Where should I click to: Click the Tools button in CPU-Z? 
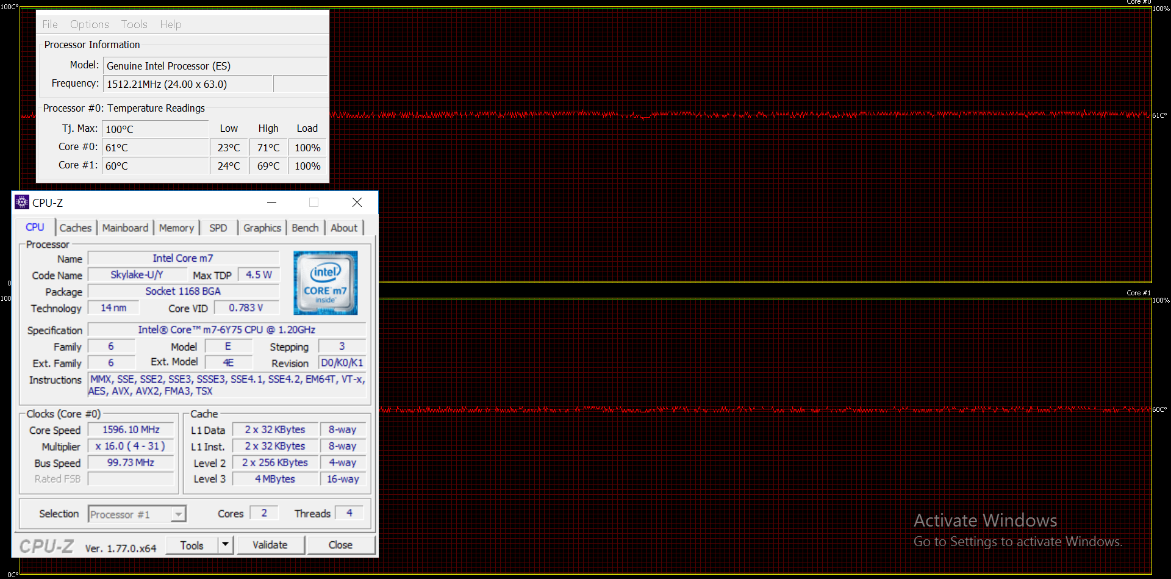pos(192,545)
